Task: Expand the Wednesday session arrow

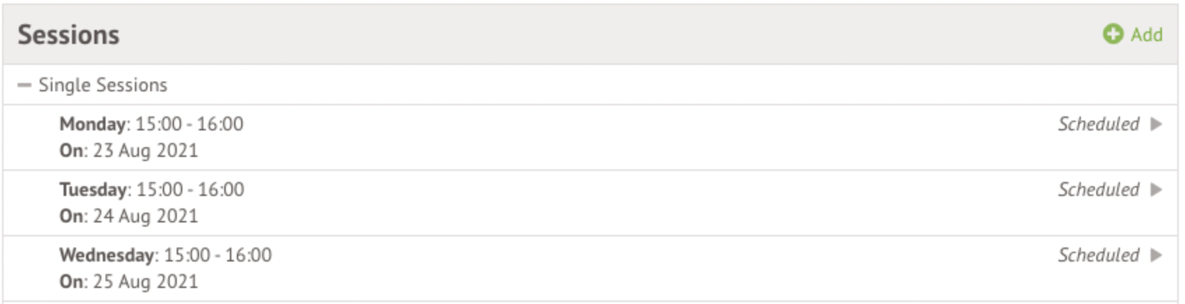Action: 1156,255
